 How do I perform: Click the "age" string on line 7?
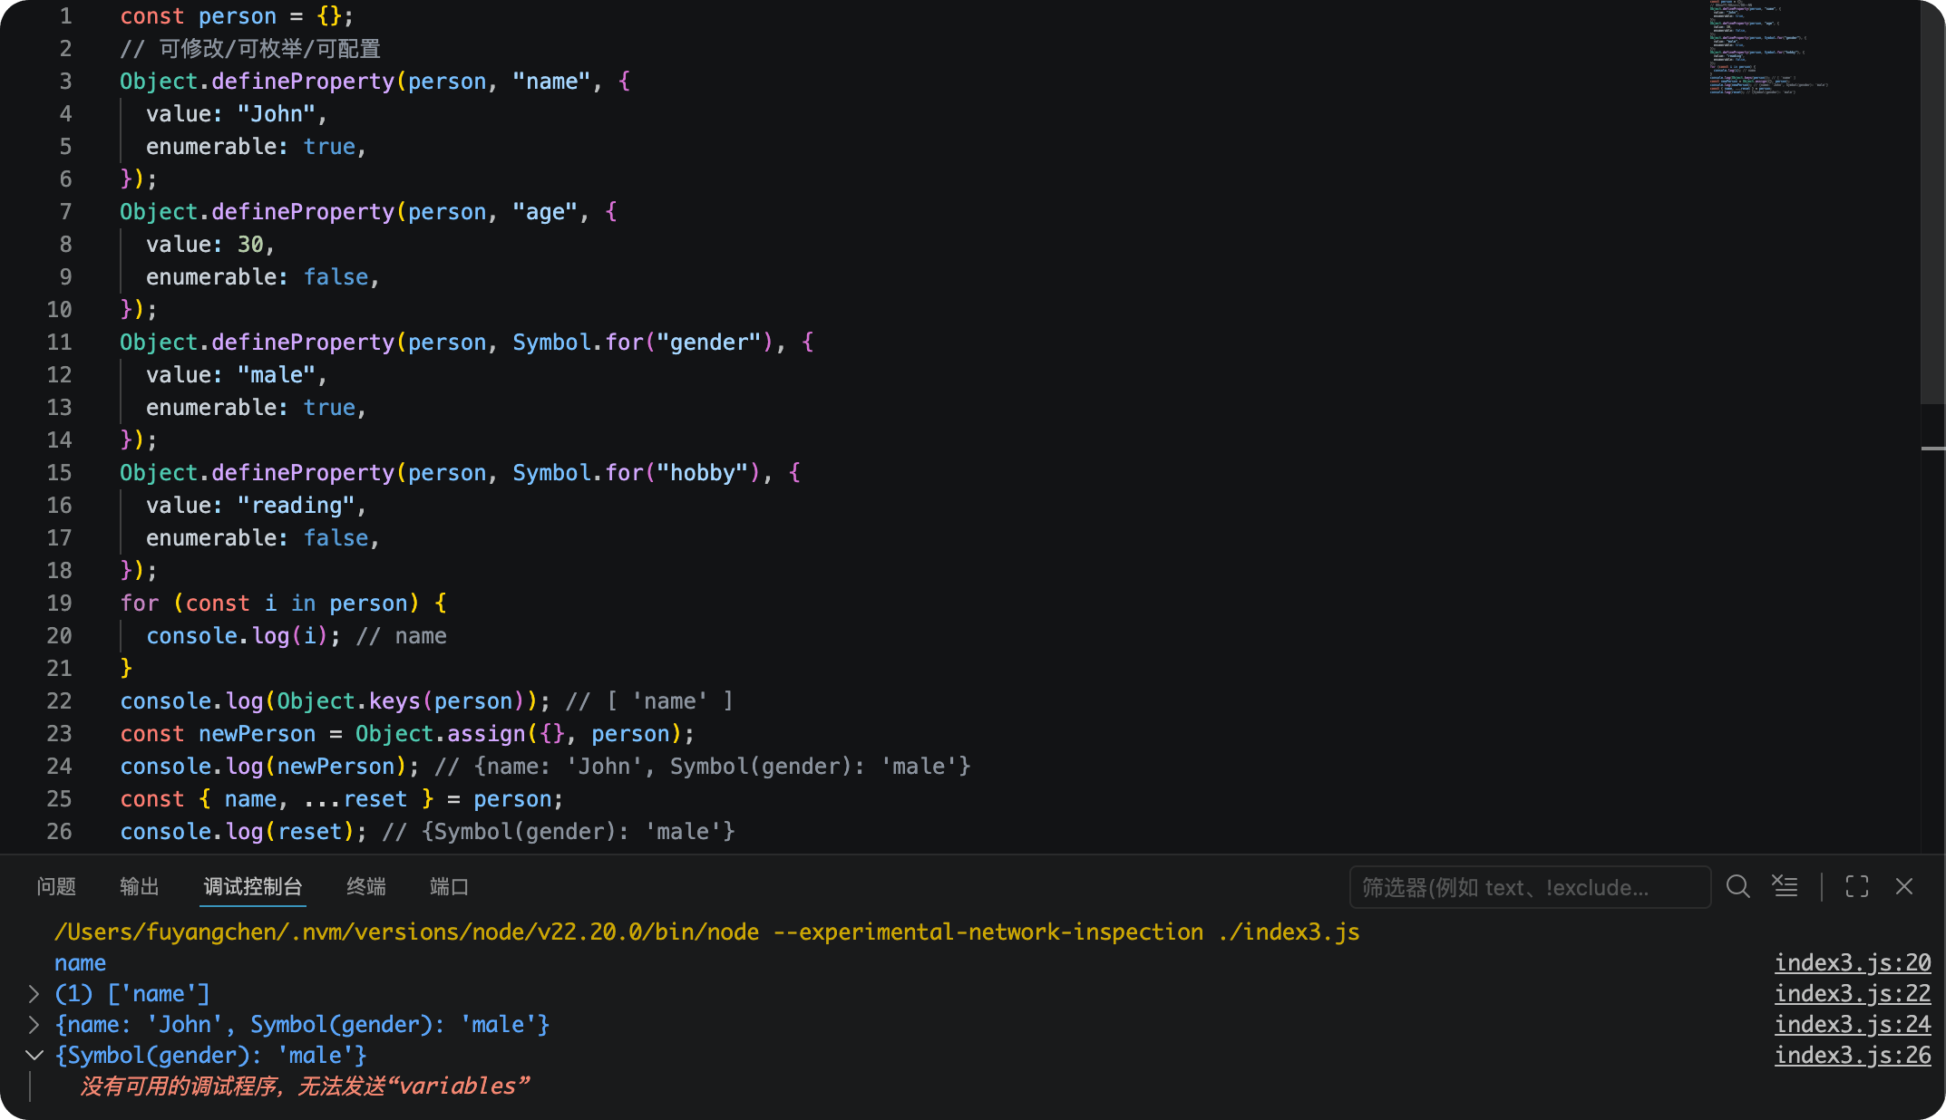coord(545,212)
